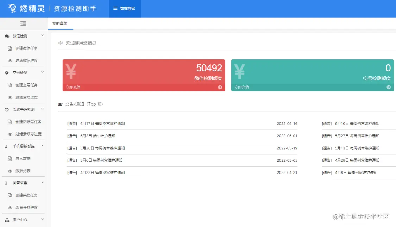
Task: Click the refresh icon next to 活跃号码检测
Action: click(x=6, y=109)
